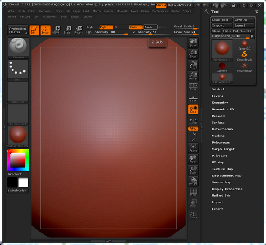Toggle the Floor grid
The image size is (266, 245).
tap(193, 98)
